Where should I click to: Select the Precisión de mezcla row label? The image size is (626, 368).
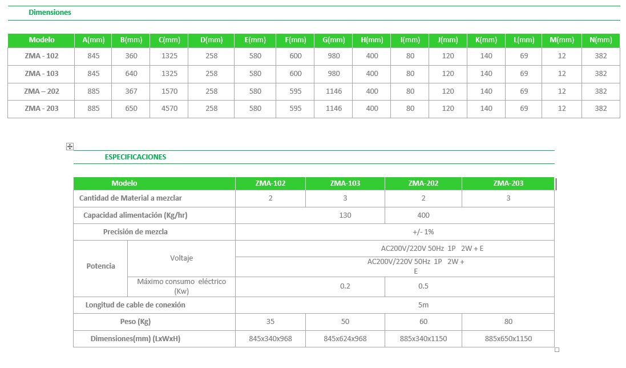pos(135,232)
